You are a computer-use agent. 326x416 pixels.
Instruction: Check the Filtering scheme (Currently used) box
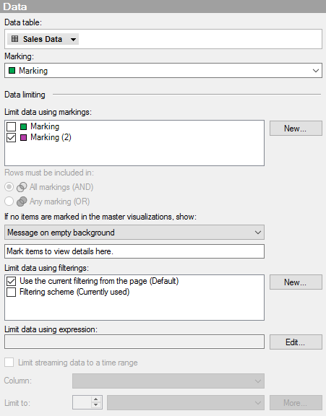pyautogui.click(x=11, y=292)
